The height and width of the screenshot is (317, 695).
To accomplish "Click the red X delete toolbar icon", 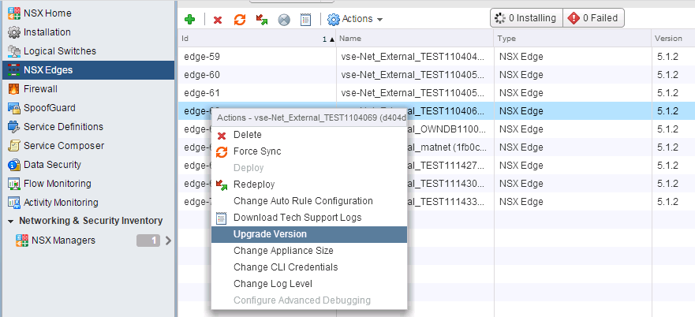I will point(218,20).
